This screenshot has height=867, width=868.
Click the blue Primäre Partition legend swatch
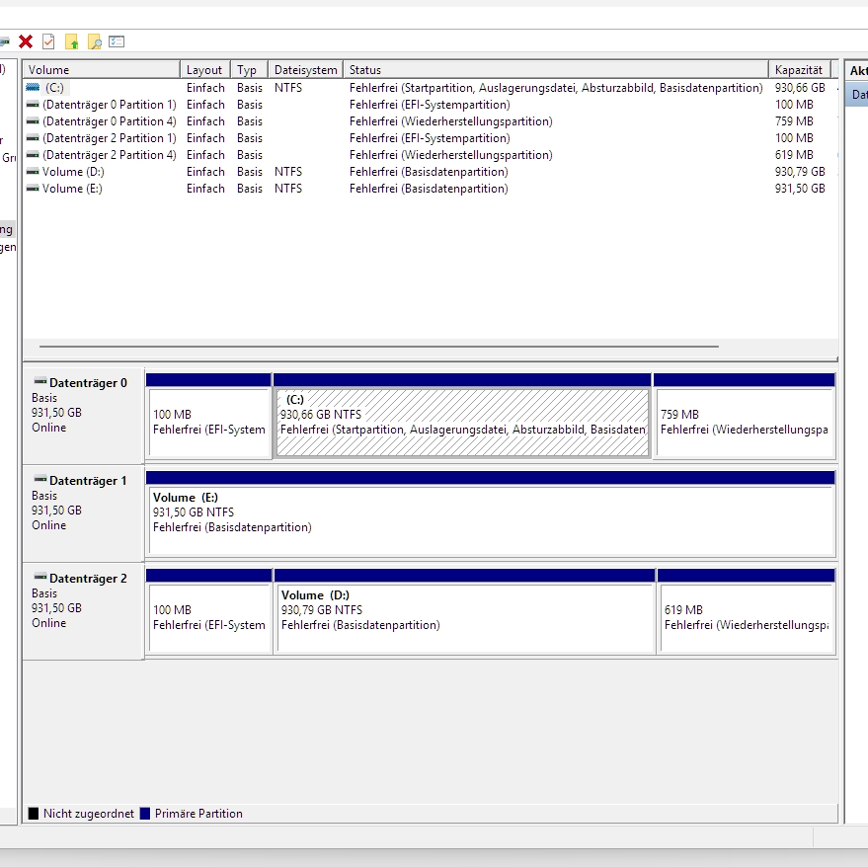(145, 814)
